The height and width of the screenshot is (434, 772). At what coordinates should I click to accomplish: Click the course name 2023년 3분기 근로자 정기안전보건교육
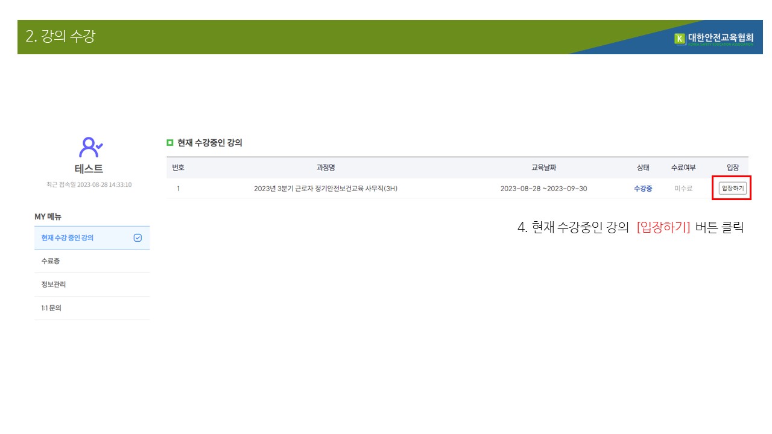point(326,189)
